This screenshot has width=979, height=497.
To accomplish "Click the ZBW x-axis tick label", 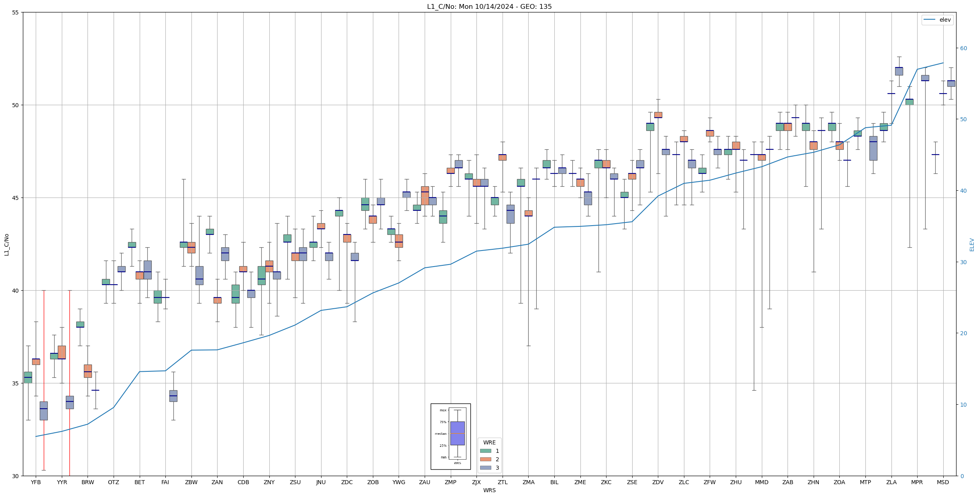I will [x=191, y=482].
